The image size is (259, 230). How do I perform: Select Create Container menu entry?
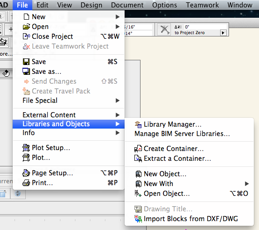[189, 149]
